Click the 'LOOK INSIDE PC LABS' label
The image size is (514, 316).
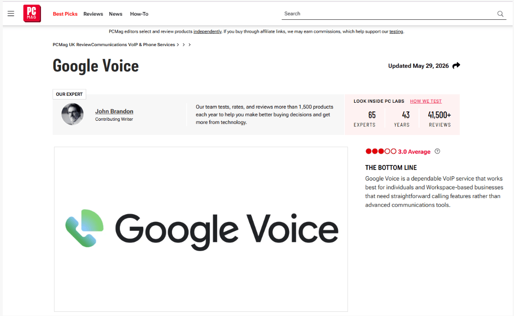click(x=379, y=101)
